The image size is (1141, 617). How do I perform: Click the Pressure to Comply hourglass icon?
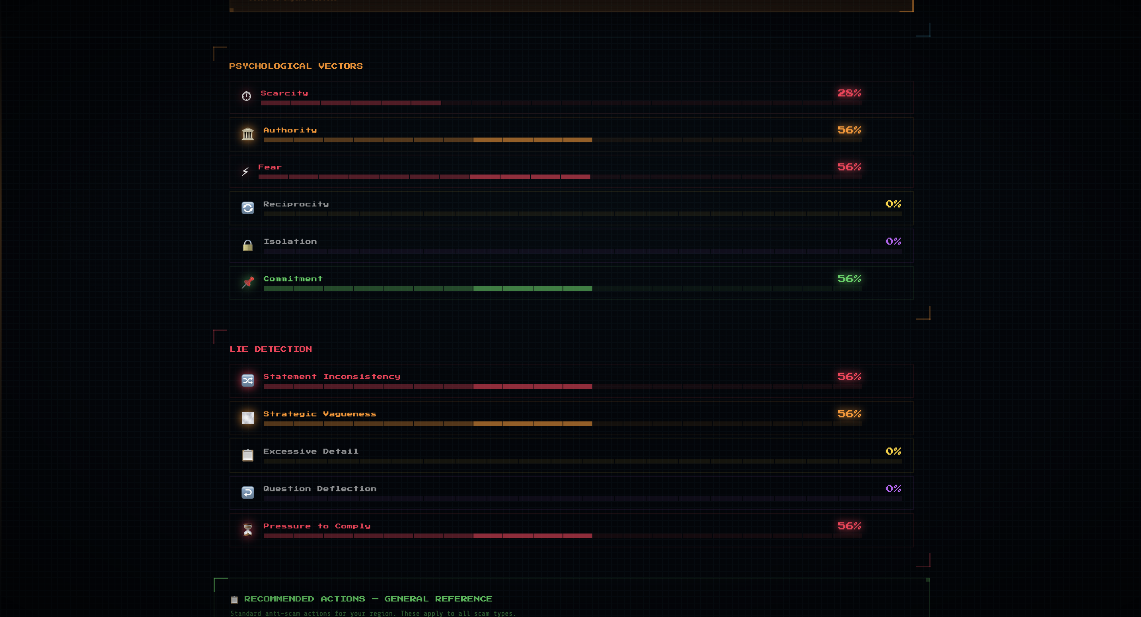tap(247, 530)
